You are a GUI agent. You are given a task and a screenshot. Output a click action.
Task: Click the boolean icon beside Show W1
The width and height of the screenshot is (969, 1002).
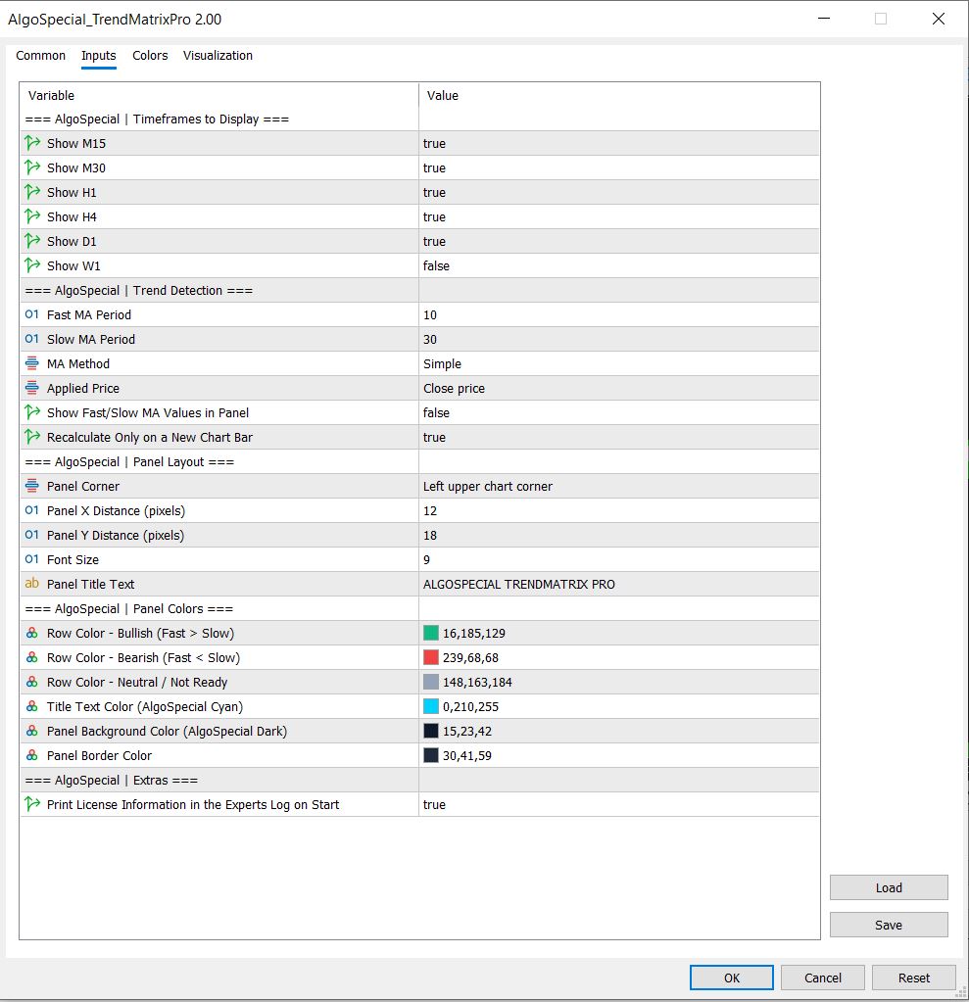32,265
